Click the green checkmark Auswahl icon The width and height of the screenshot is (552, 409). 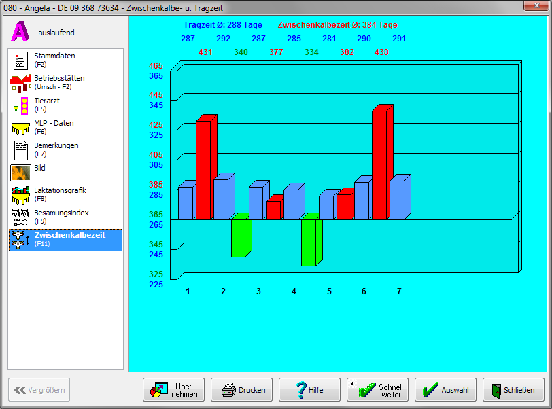click(x=430, y=390)
